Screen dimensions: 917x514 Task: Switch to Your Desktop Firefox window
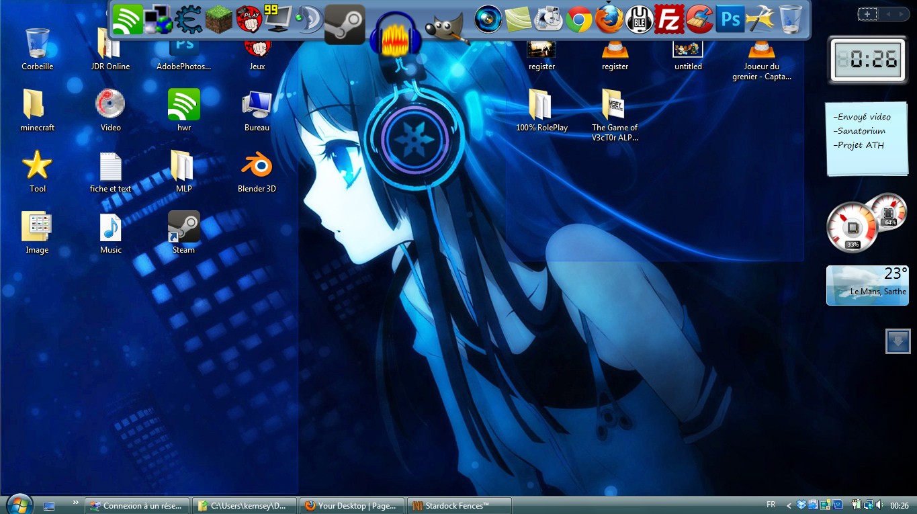(352, 505)
